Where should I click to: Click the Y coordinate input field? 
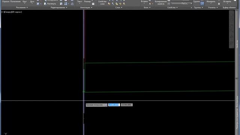pos(127,105)
